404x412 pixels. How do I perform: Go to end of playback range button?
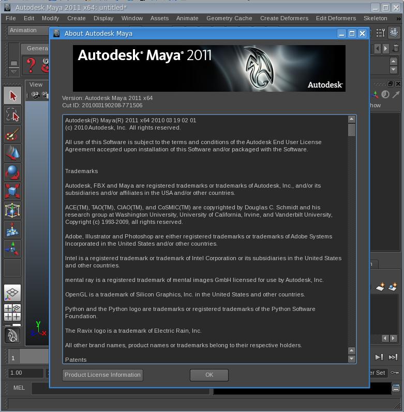(393, 357)
